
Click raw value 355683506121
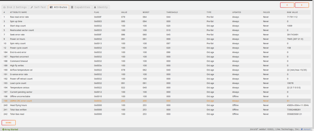point(295,114)
